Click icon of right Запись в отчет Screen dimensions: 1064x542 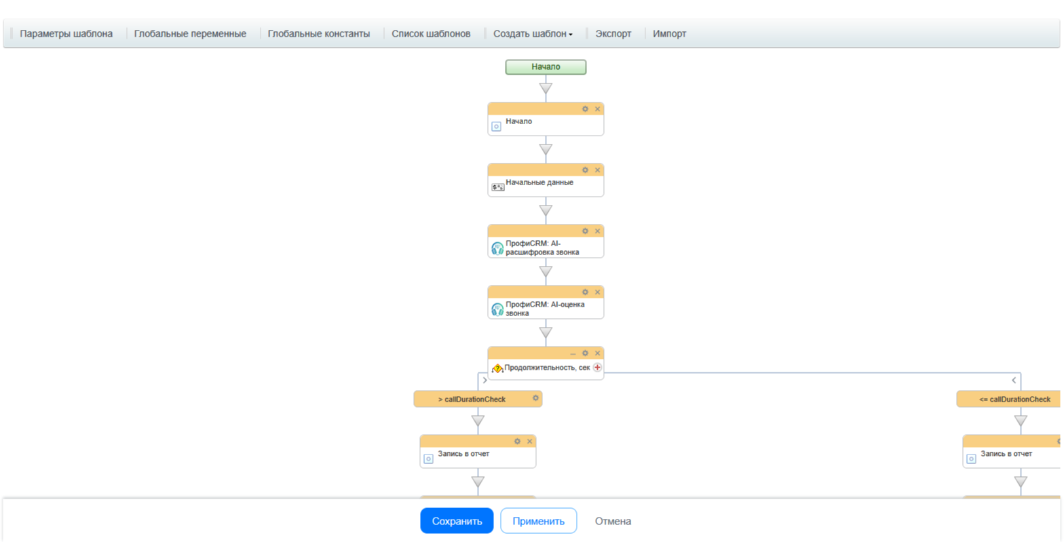(x=971, y=459)
